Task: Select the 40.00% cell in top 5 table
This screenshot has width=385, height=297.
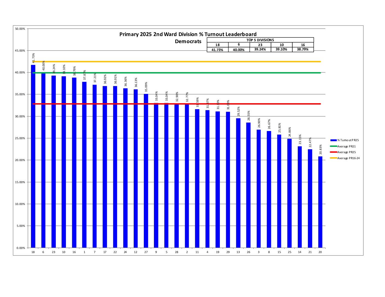Action: tap(239, 50)
